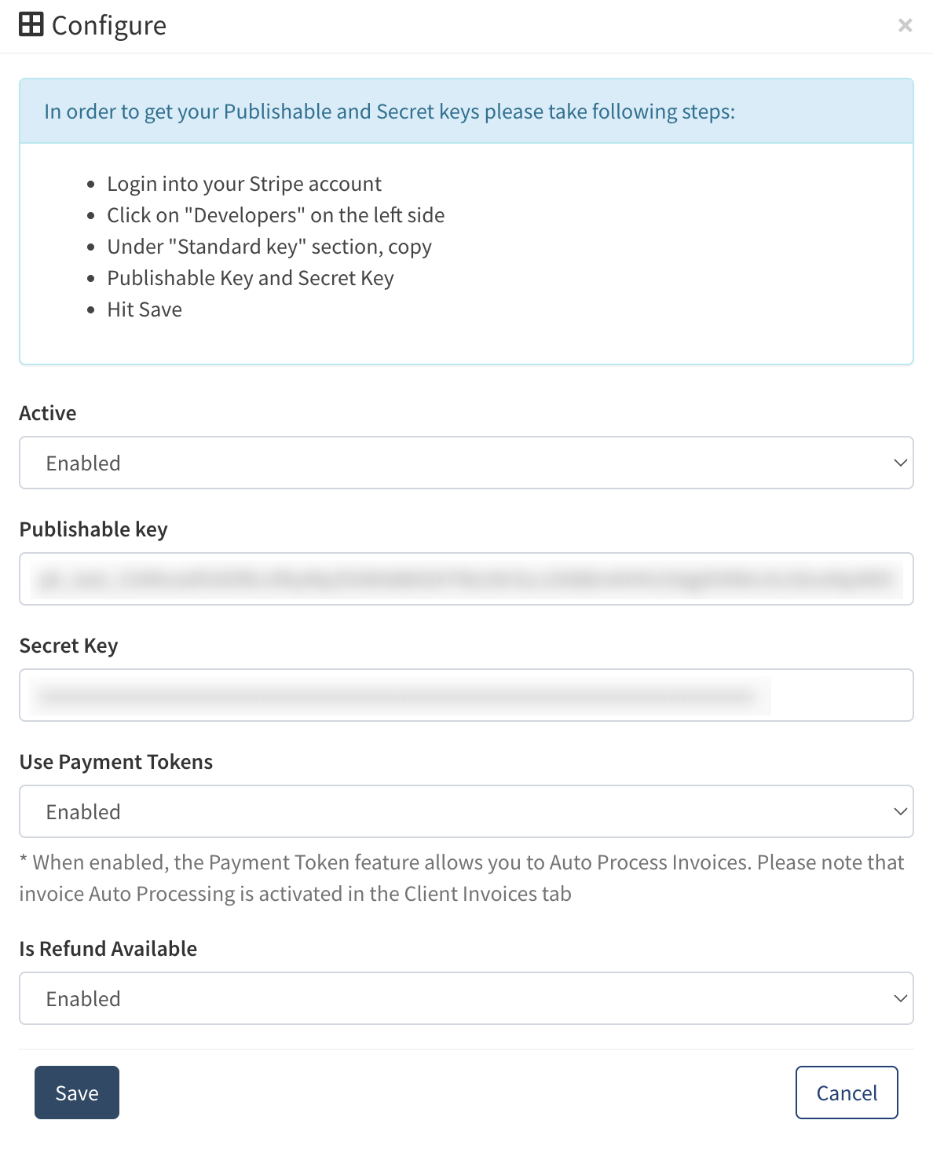Save the Stripe configuration
The image size is (933, 1153).
coord(77,1093)
